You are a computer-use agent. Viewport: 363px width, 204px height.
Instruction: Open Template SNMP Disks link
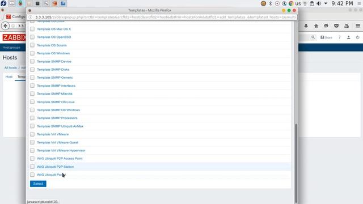53,69
